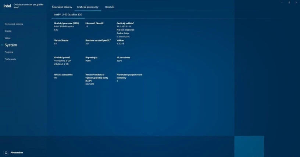The image size is (300, 157).
Task: Select the Systém sidebar item
Action: click(x=11, y=45)
